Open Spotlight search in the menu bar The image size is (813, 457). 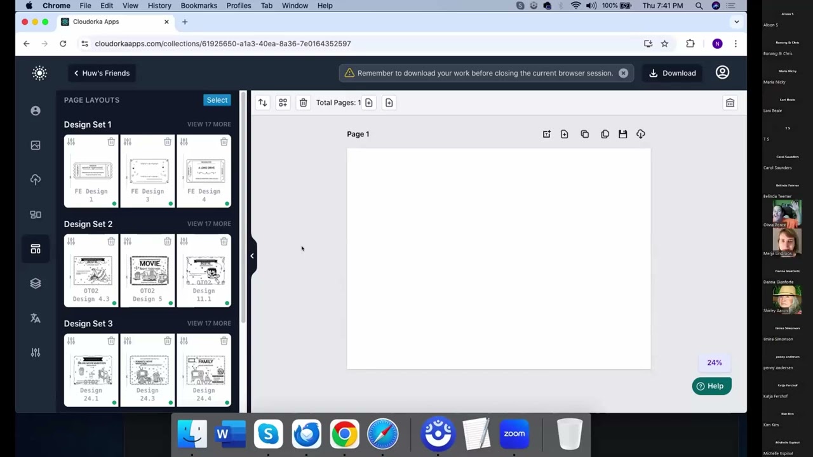[699, 6]
